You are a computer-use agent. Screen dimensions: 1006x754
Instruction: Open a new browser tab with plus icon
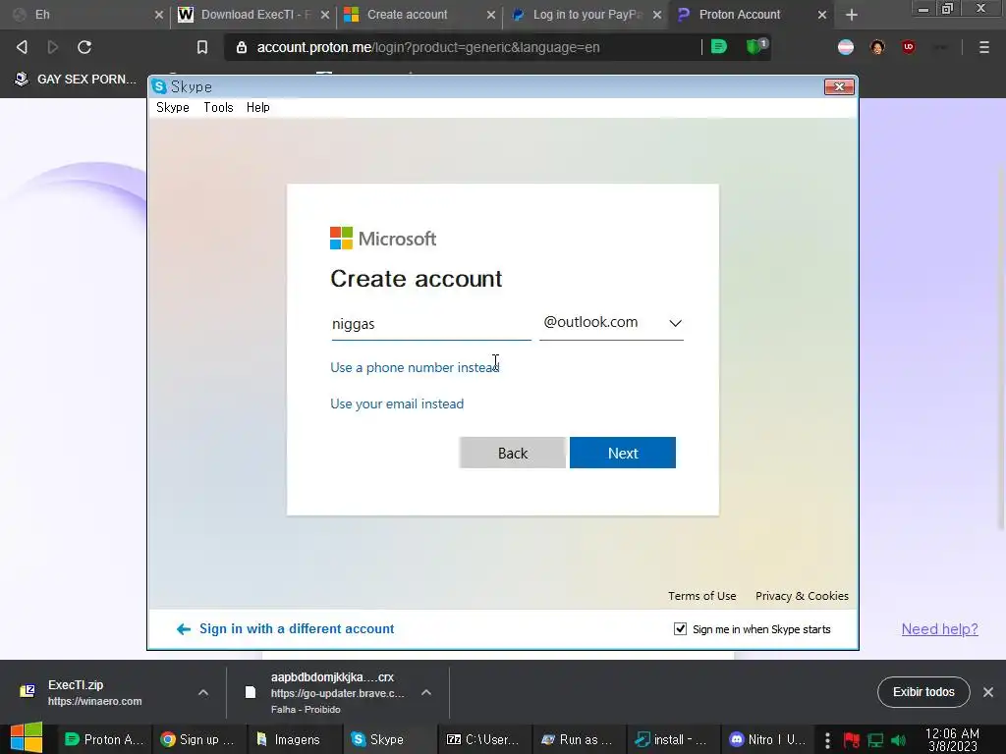852,15
